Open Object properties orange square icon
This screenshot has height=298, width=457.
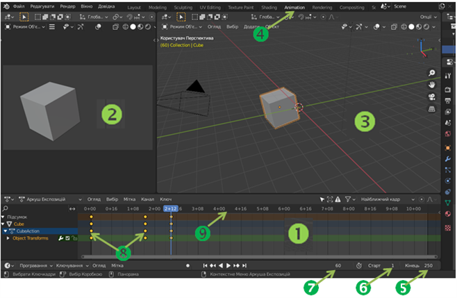448,148
